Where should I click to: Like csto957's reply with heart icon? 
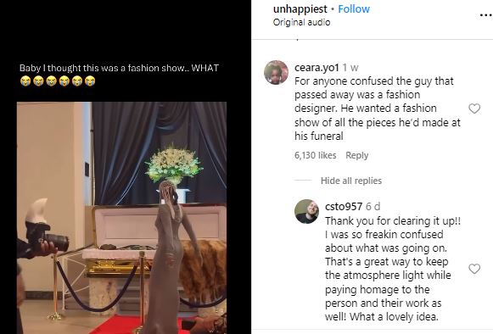(474, 269)
